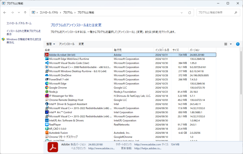Click the Visual Studio Code icon
243x154 pixels.
47,63
